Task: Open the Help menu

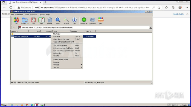Action: 48,14
